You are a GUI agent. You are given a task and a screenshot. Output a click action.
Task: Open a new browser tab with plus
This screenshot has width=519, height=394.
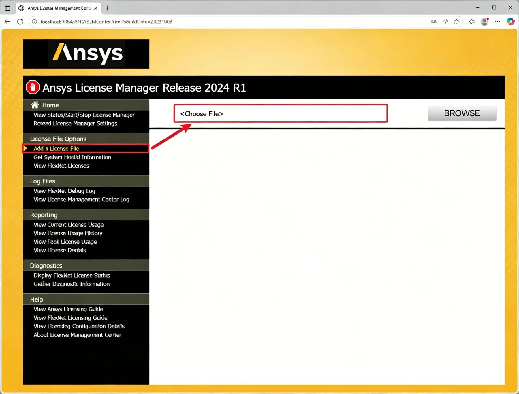[x=108, y=8]
